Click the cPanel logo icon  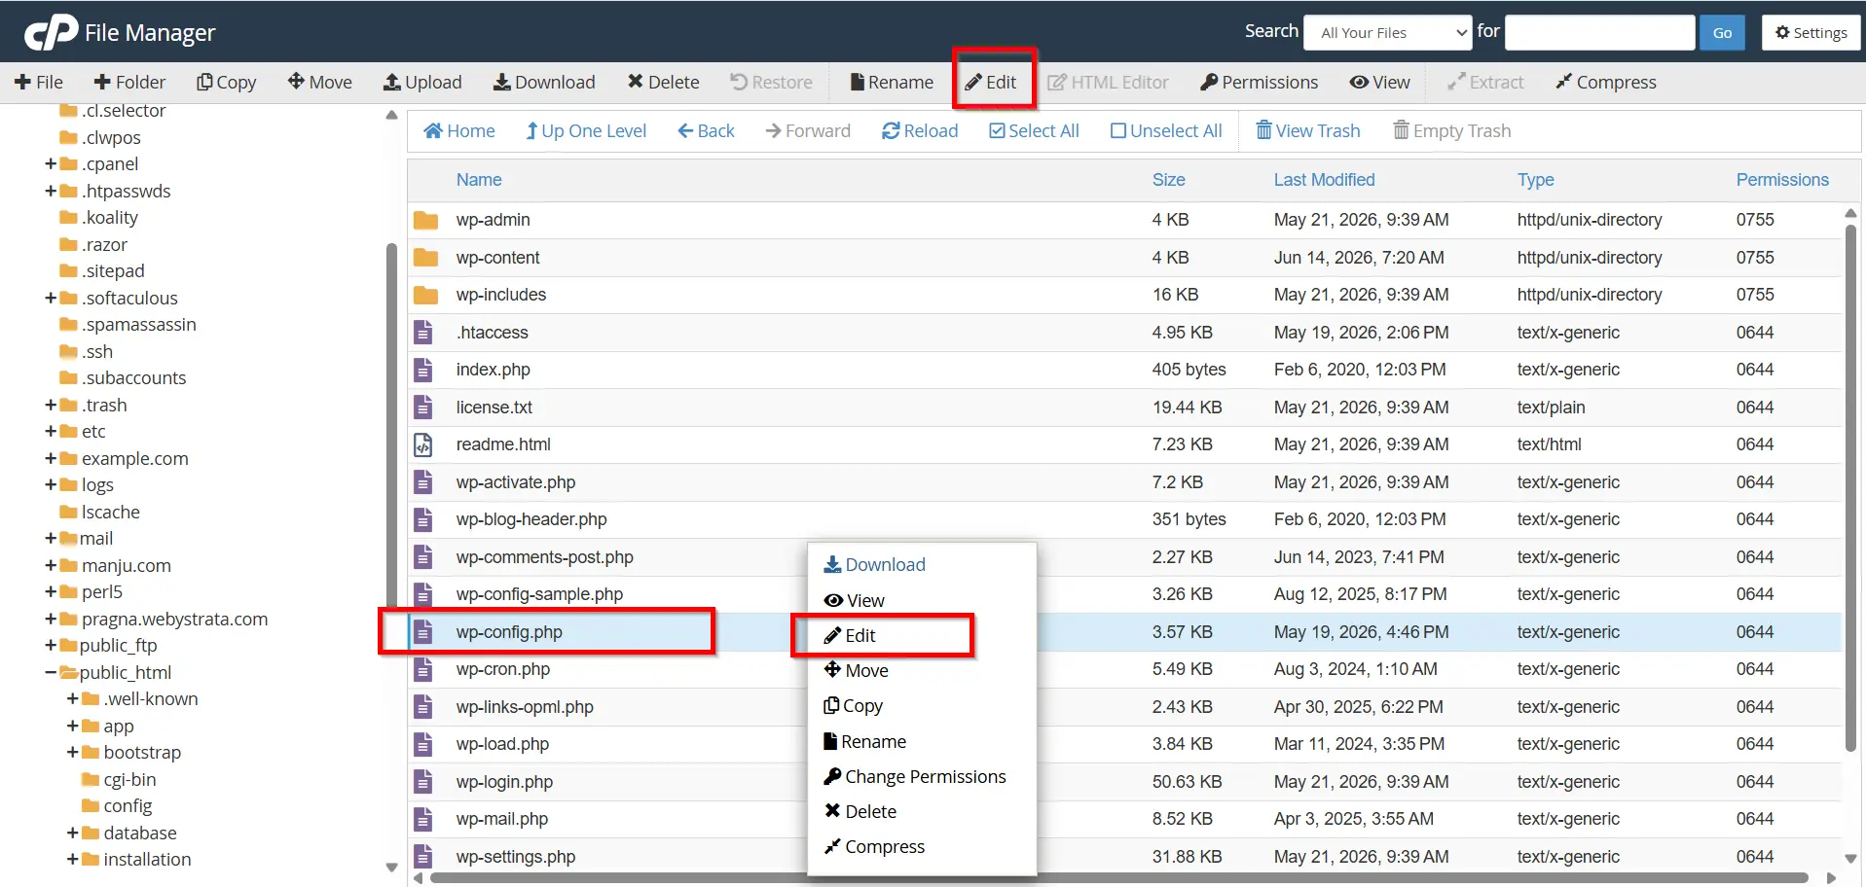click(52, 32)
